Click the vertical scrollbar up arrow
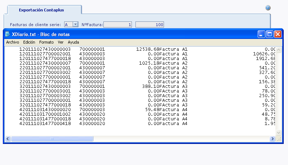 279,50
